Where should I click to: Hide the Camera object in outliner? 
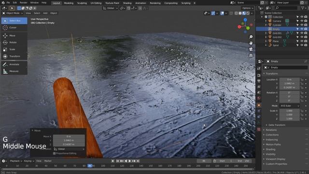(302, 21)
